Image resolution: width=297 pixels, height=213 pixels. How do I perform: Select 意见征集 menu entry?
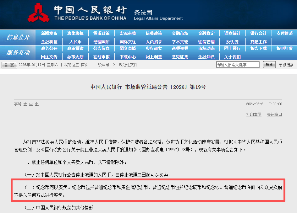(180, 57)
